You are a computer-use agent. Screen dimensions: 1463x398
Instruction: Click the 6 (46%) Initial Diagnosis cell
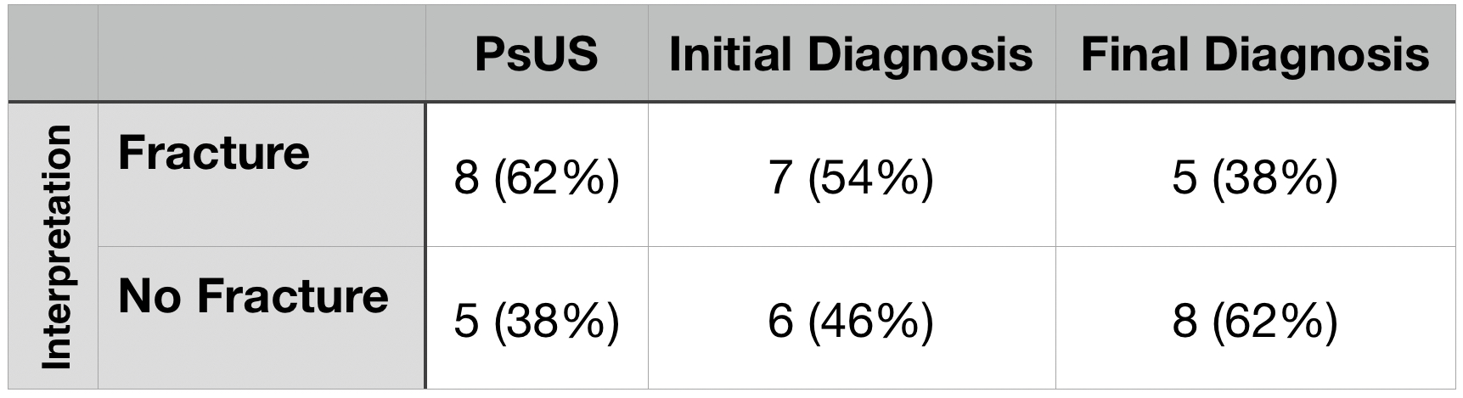(852, 317)
